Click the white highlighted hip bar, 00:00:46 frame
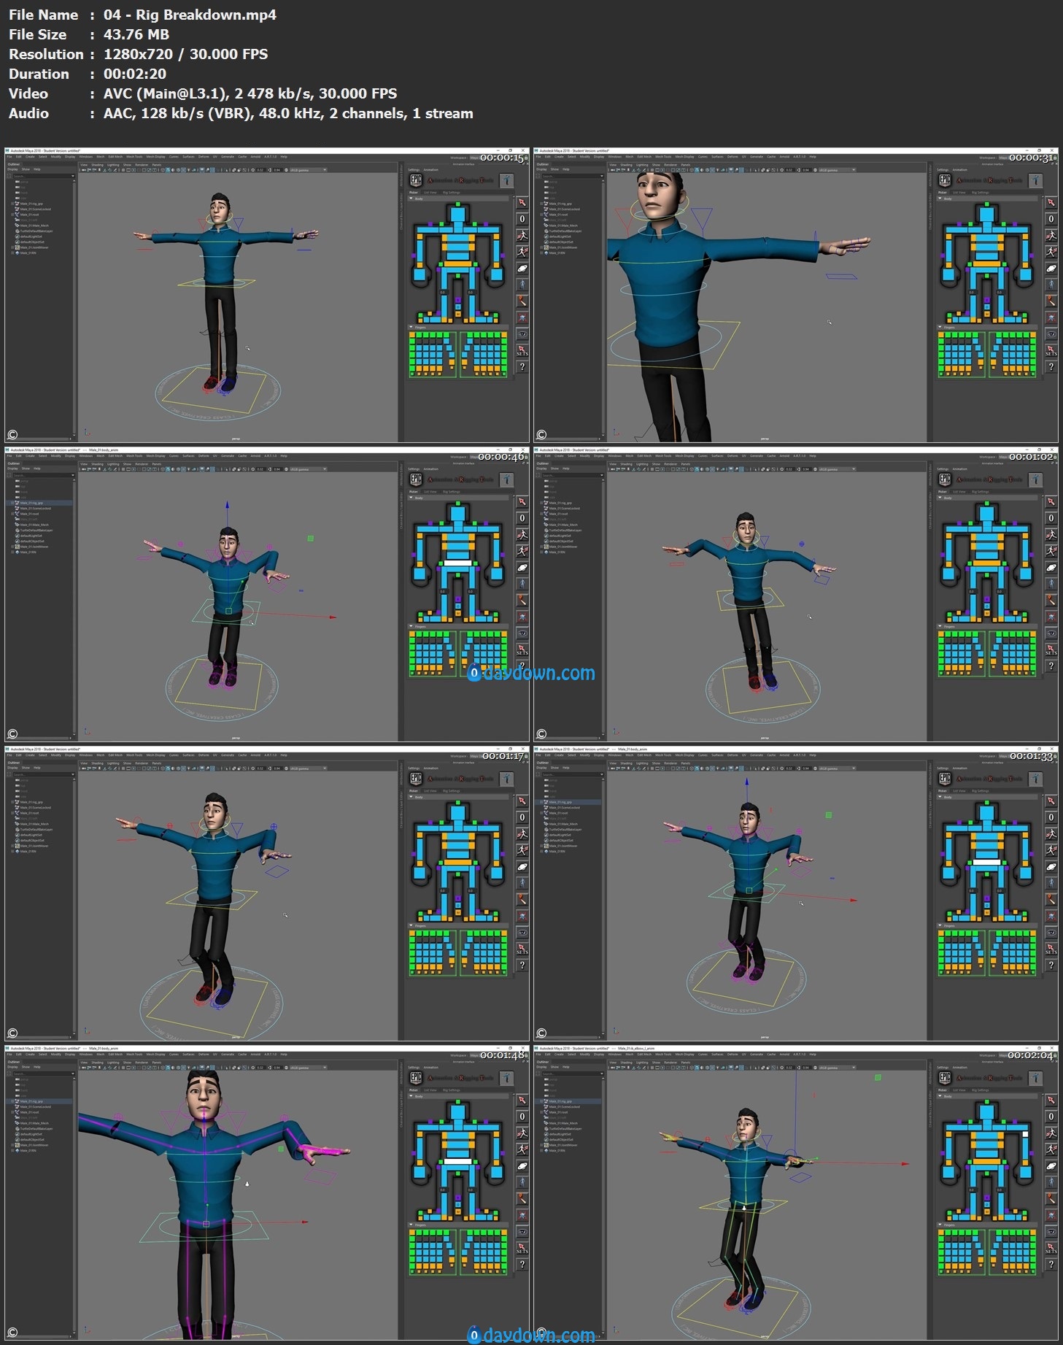Image resolution: width=1063 pixels, height=1345 pixels. click(458, 563)
